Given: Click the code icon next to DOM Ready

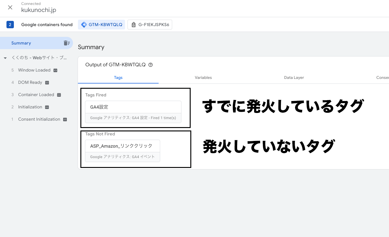Looking at the screenshot, I should (47, 83).
